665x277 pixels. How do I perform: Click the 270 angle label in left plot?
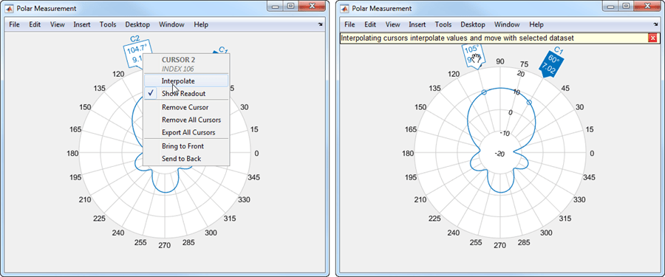click(x=165, y=245)
